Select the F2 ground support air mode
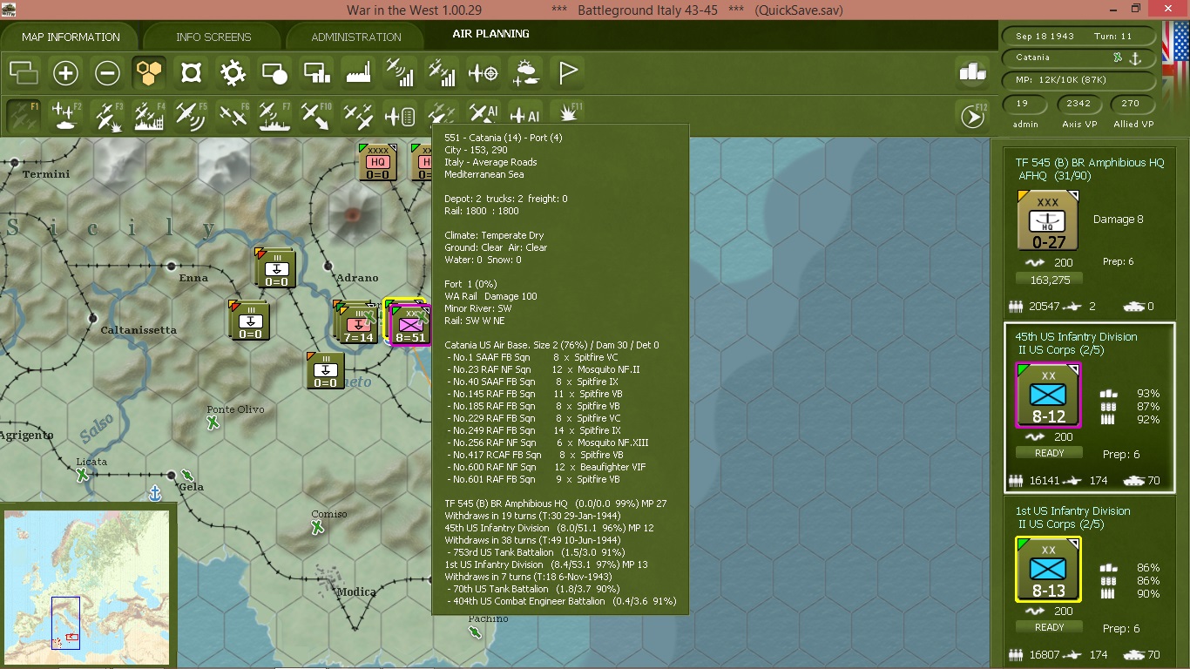Viewport: 1190px width, 669px height. tap(65, 115)
